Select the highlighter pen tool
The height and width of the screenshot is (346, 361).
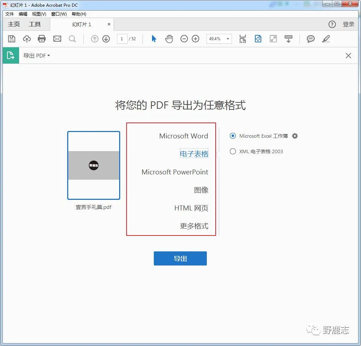coord(326,39)
